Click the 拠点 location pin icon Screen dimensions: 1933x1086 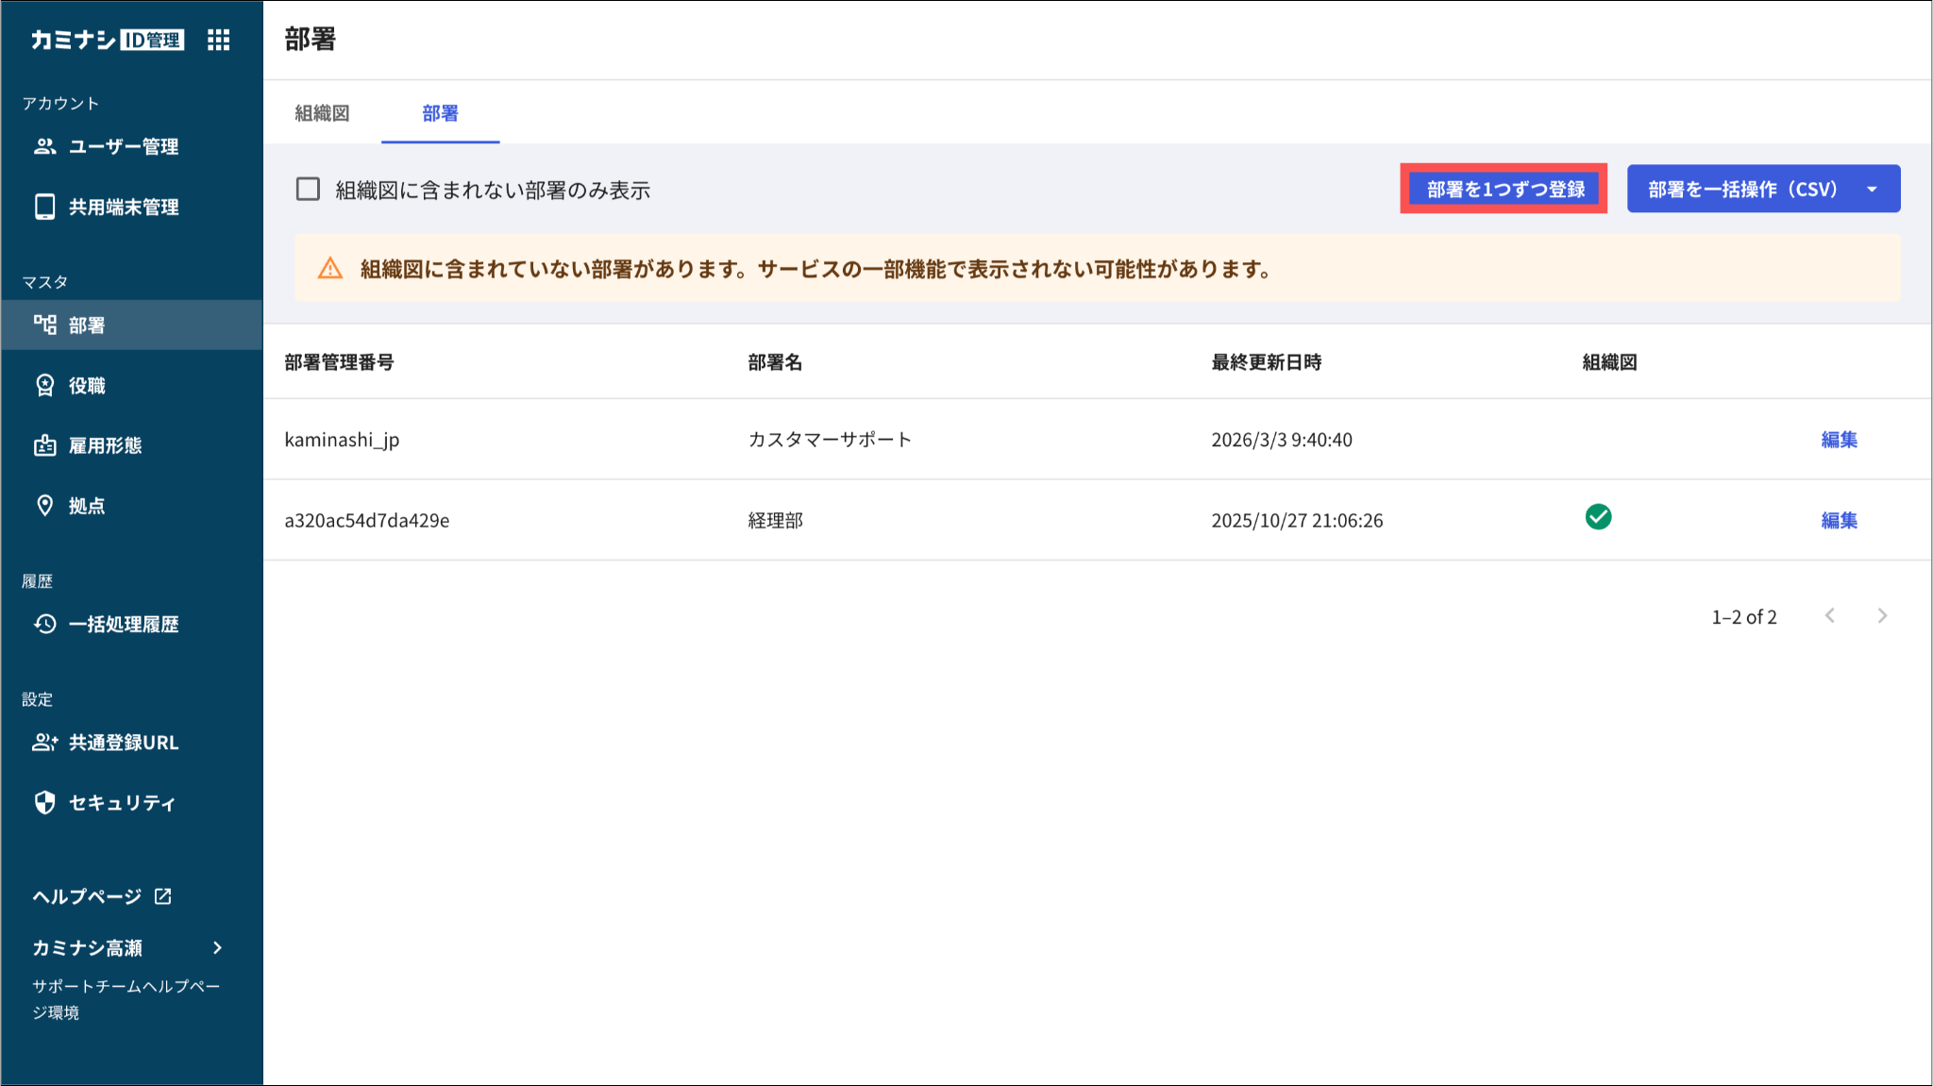click(44, 506)
